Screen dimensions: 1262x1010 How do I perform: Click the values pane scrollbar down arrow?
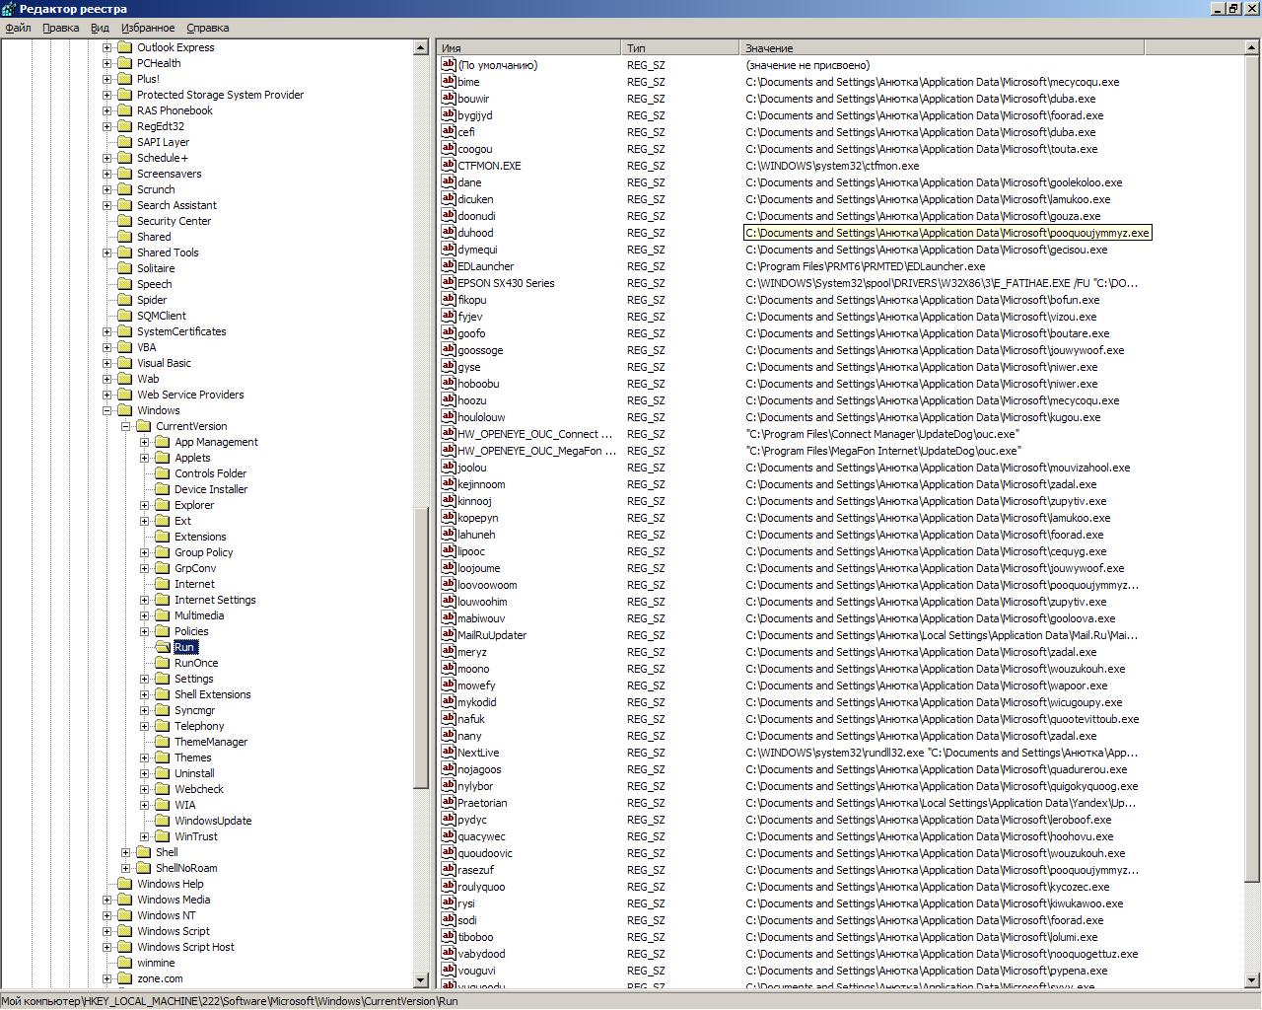(1253, 979)
